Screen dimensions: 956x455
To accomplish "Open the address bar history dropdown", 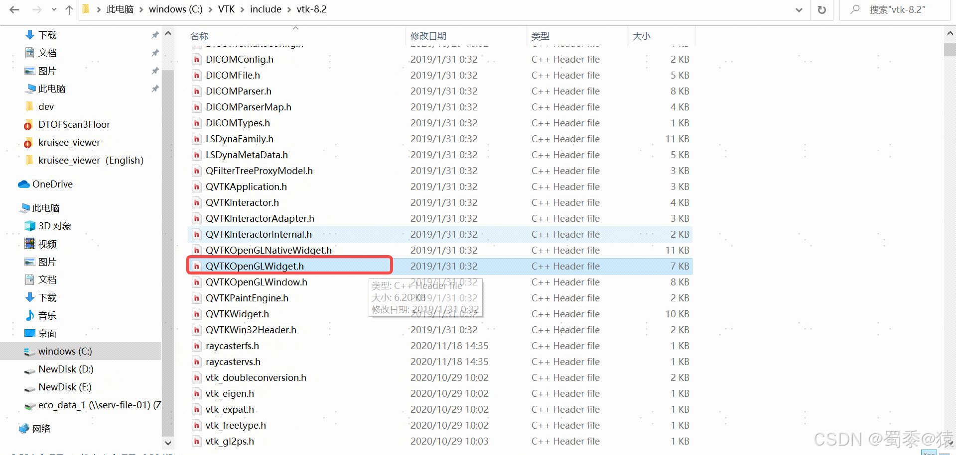I will click(799, 9).
